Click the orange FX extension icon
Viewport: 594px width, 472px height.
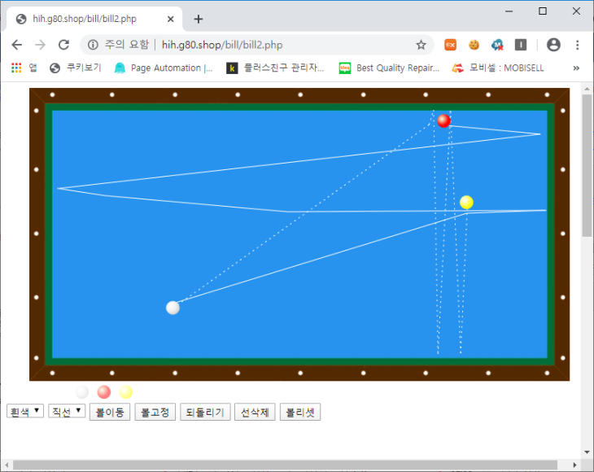coord(450,45)
